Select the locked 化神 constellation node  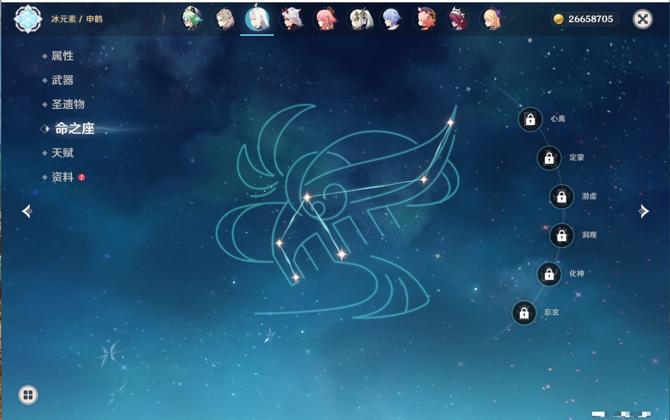point(549,274)
